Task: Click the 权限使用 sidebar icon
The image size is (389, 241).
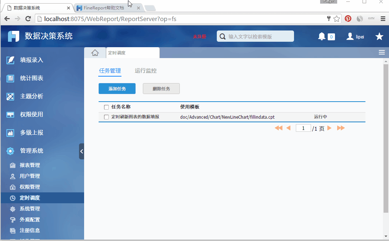Action: coord(10,115)
